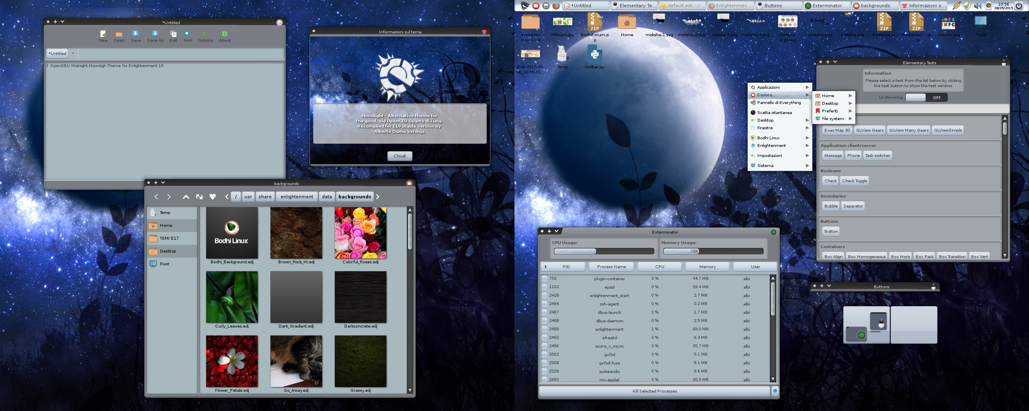Click Kill Selected Processes button
Image resolution: width=1029 pixels, height=411 pixels.
tap(654, 391)
